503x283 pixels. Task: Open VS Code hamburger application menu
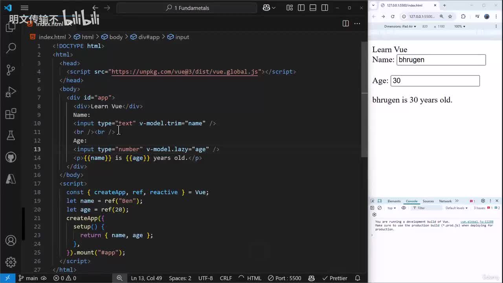24,8
